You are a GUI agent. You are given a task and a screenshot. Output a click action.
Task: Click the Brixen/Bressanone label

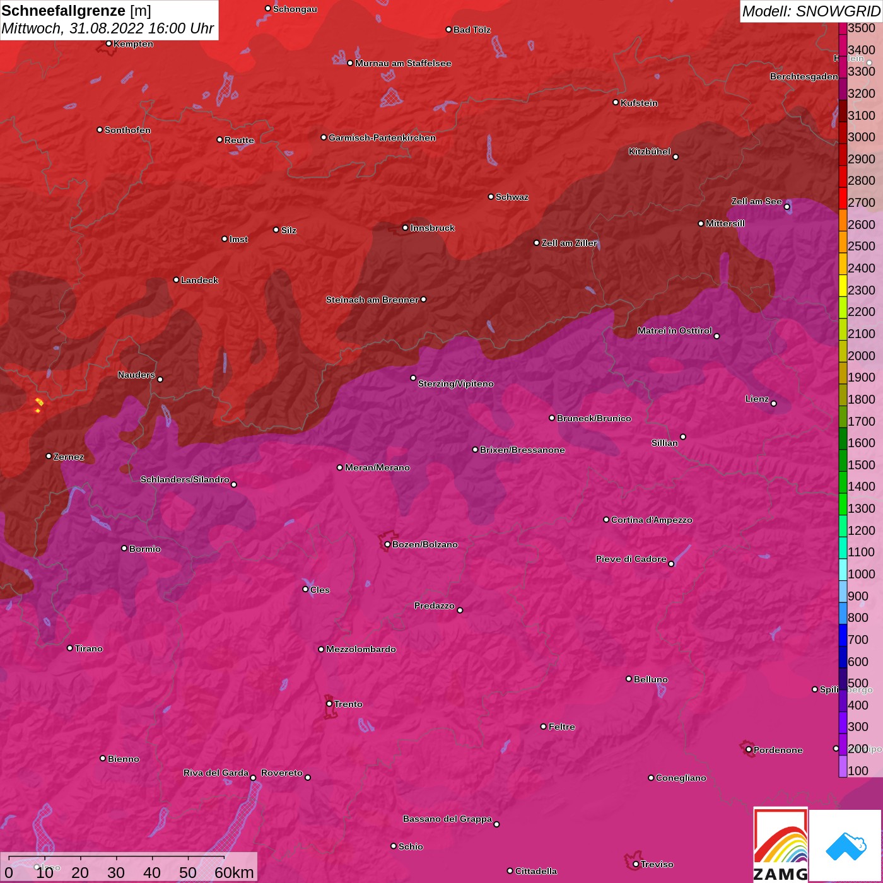(x=522, y=450)
